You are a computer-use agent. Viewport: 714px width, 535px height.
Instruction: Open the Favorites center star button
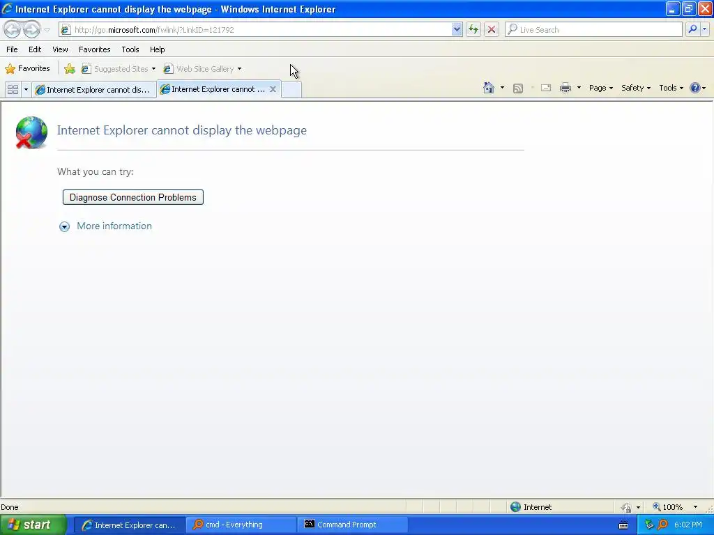point(27,69)
